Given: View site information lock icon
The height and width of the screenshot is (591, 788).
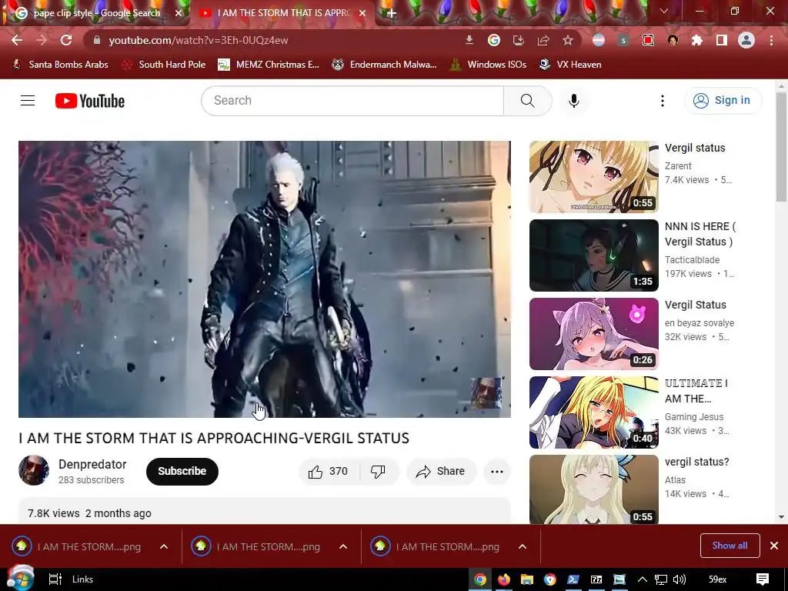Looking at the screenshot, I should point(97,40).
